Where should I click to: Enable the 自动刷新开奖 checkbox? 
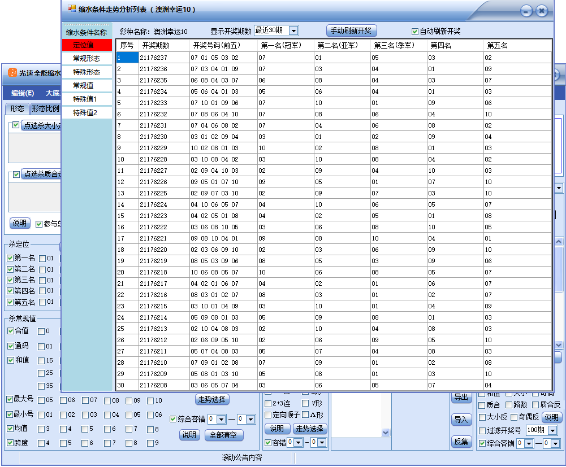(415, 32)
